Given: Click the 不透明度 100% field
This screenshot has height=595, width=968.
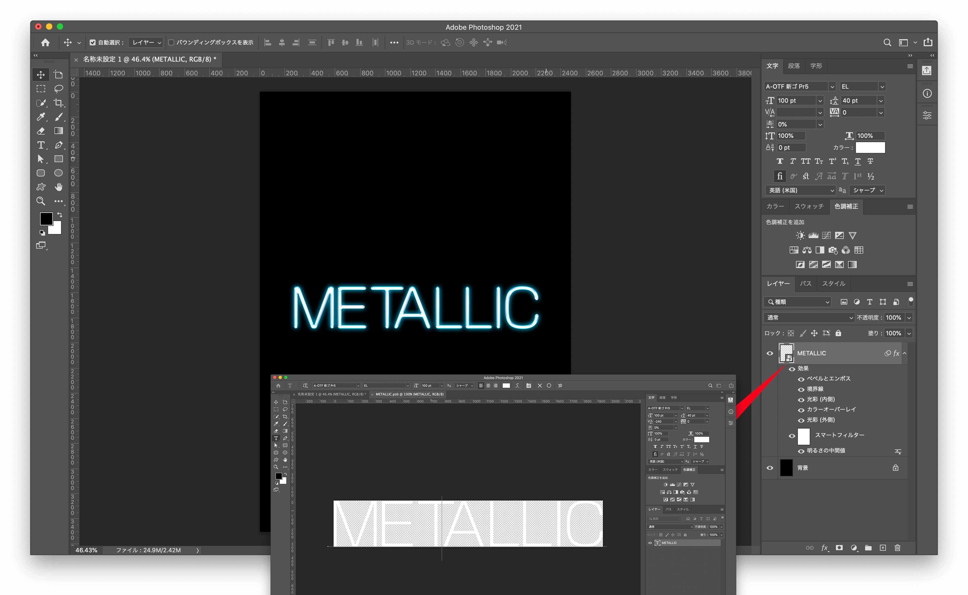Looking at the screenshot, I should click(894, 318).
